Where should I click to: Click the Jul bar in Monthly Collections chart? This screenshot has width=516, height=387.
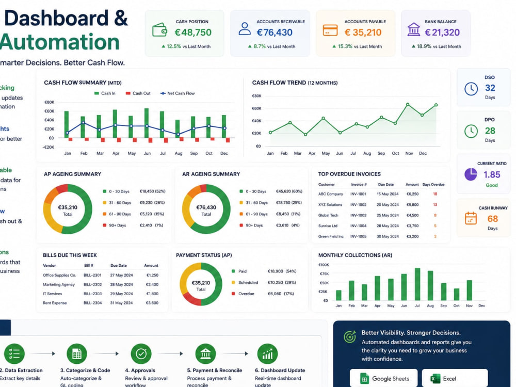(x=417, y=284)
